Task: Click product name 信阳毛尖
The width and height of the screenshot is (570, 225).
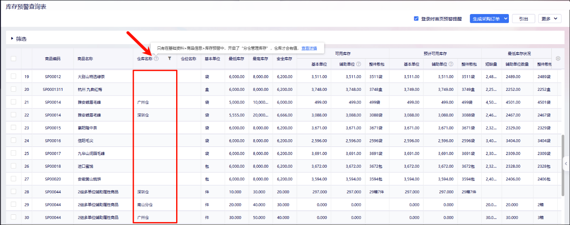Action: point(85,141)
